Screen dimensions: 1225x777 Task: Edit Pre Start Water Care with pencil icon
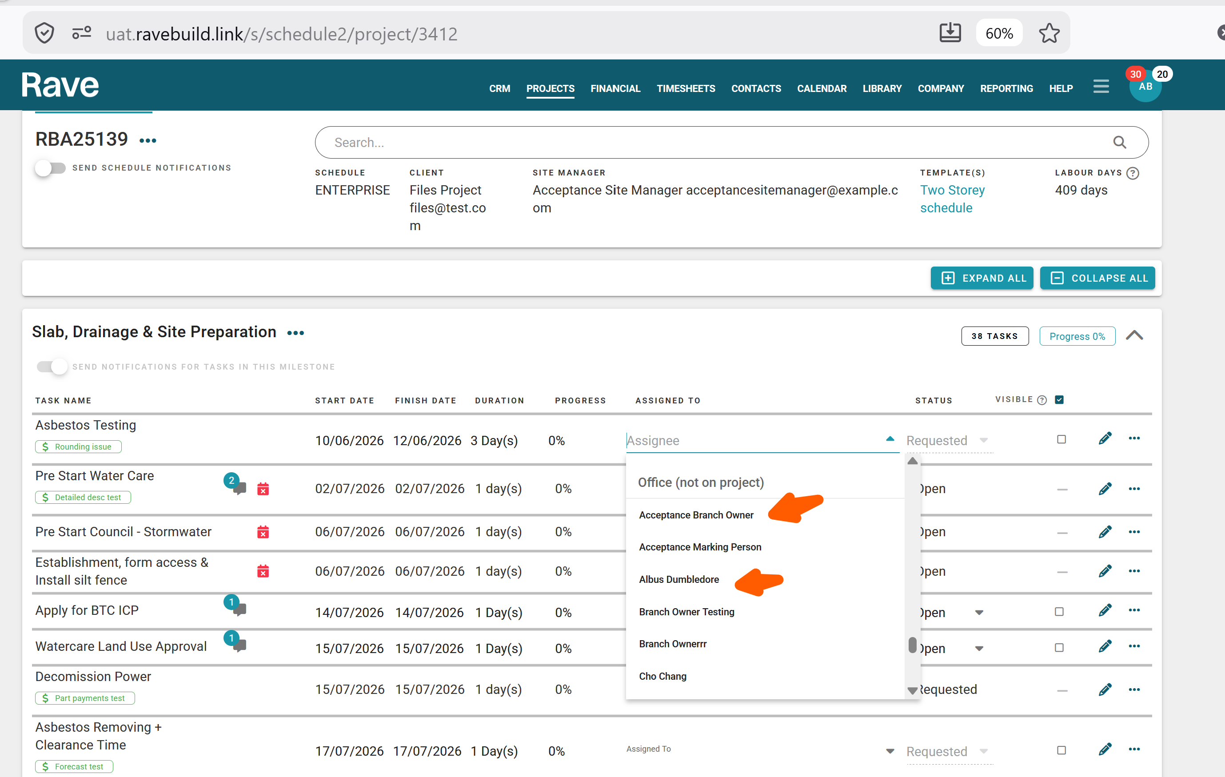[1105, 489]
